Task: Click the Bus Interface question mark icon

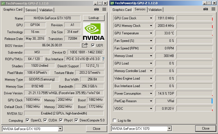Action: [x=103, y=59]
